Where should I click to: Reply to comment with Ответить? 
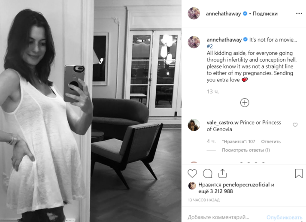click(x=271, y=141)
